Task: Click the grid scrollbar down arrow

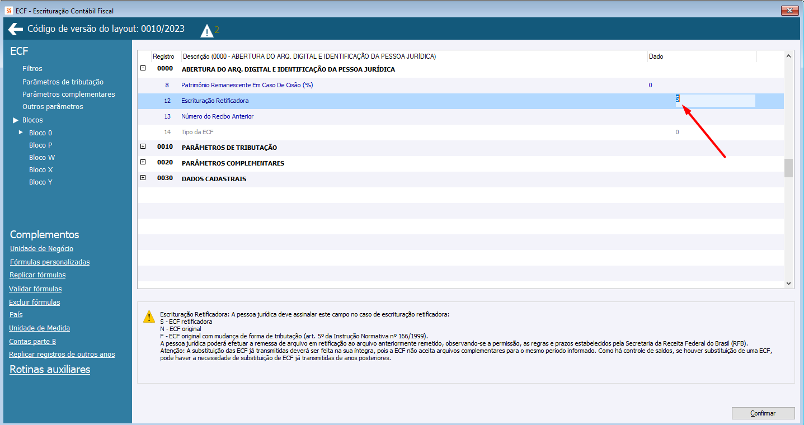Action: [789, 284]
